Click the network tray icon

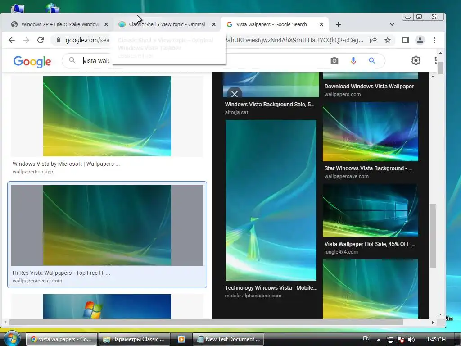click(389, 340)
